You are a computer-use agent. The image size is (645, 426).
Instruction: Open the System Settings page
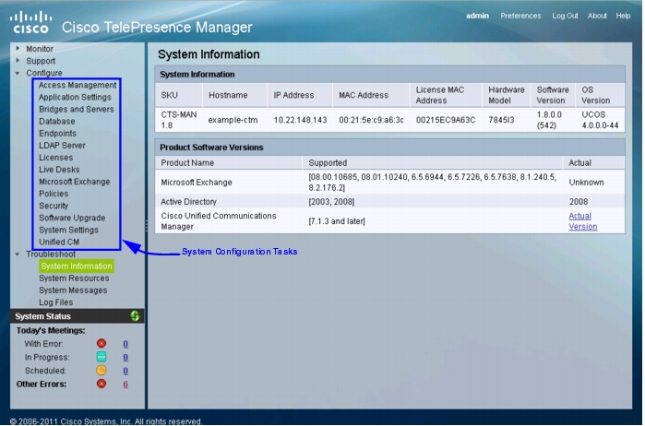tap(68, 230)
